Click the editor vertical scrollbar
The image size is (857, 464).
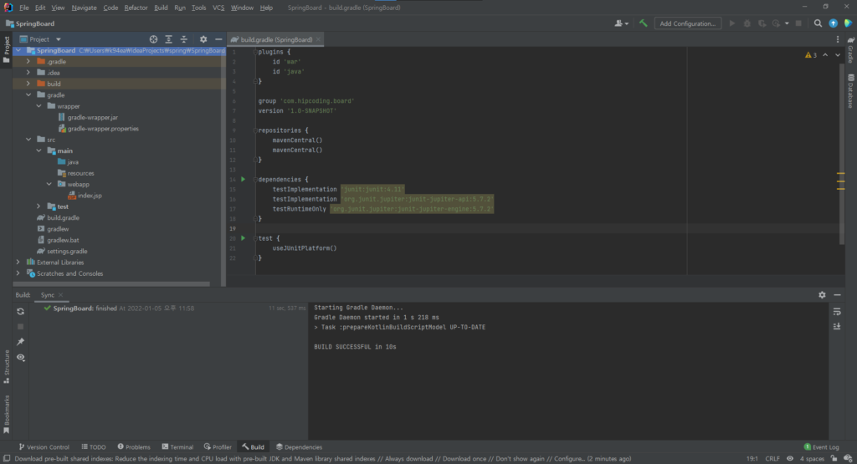pos(839,125)
